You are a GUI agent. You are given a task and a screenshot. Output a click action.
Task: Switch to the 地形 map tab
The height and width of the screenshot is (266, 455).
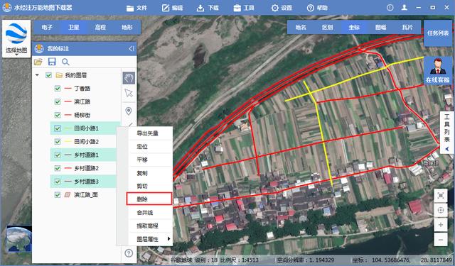click(127, 28)
